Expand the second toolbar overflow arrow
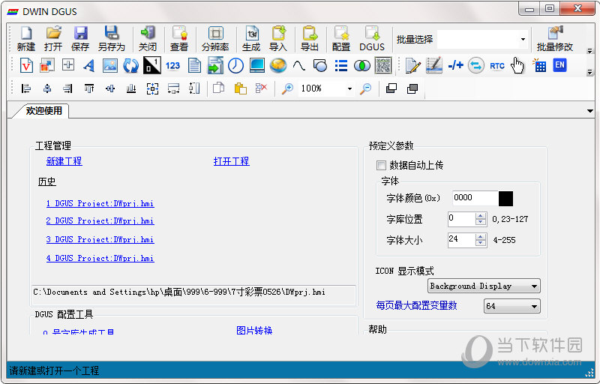This screenshot has width=600, height=384. tap(589, 72)
